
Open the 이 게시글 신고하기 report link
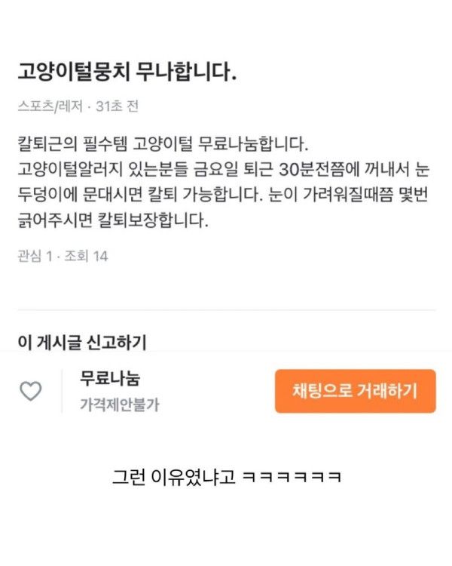pos(82,342)
